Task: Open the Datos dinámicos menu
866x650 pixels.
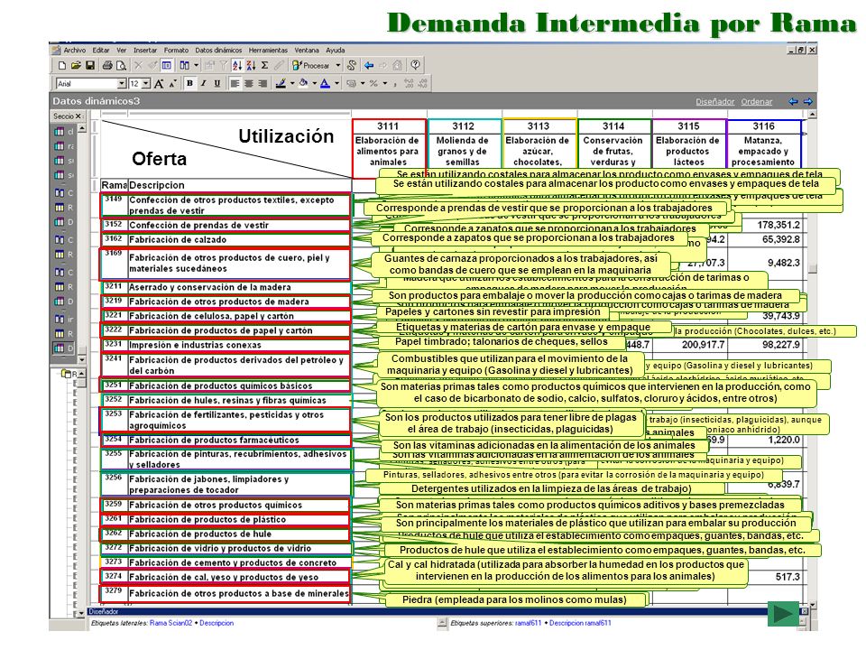Action: click(218, 50)
